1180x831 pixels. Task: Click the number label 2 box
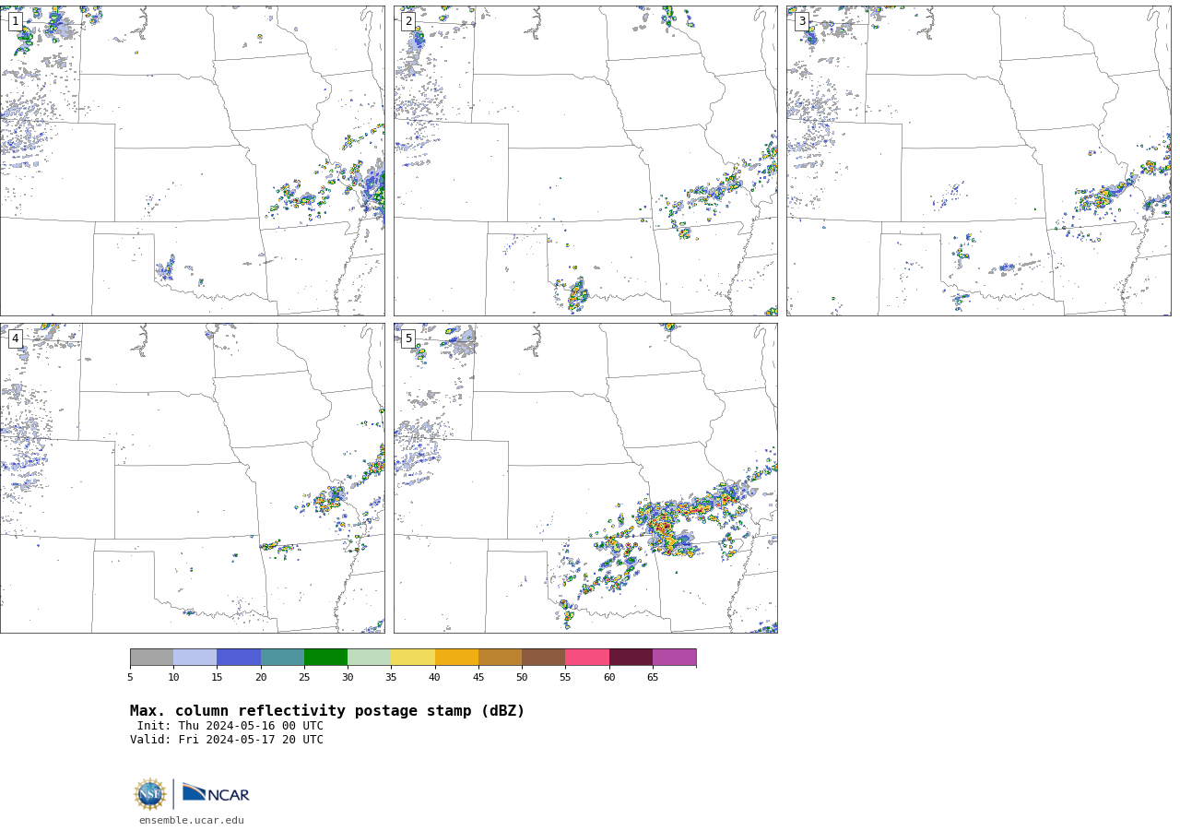(408, 21)
